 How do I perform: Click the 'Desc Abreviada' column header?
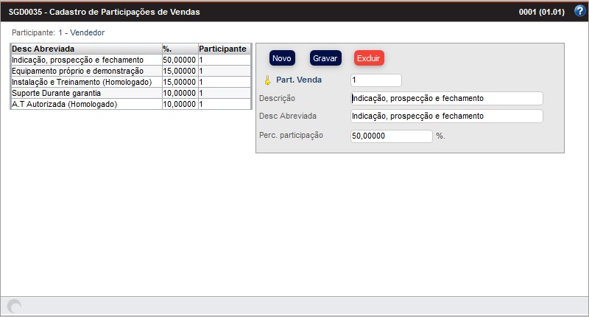click(85, 49)
